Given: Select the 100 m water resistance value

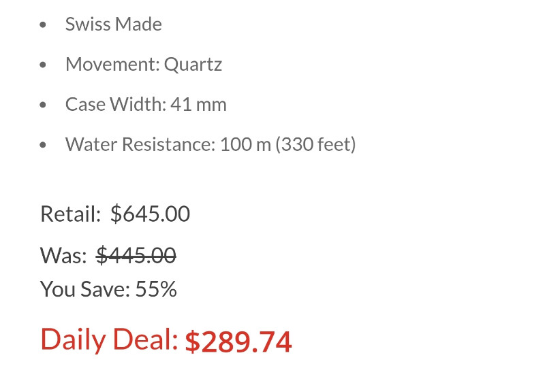Looking at the screenshot, I should tap(245, 144).
